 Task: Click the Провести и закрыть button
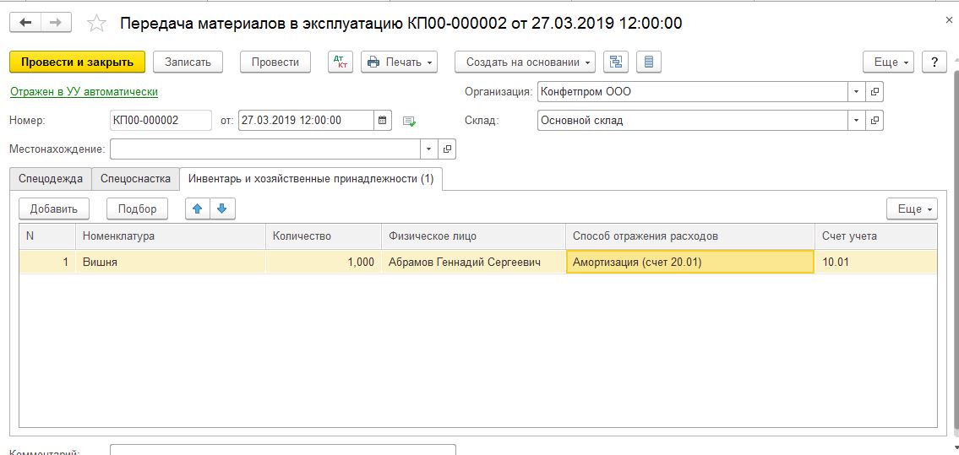point(77,62)
